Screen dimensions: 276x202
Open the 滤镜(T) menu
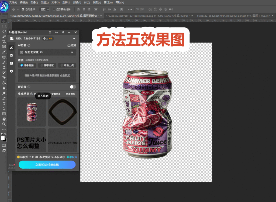[x=77, y=2]
